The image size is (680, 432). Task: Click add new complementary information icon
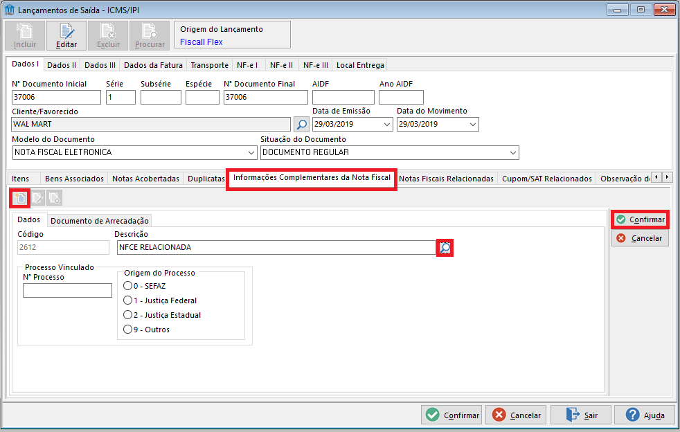[19, 198]
